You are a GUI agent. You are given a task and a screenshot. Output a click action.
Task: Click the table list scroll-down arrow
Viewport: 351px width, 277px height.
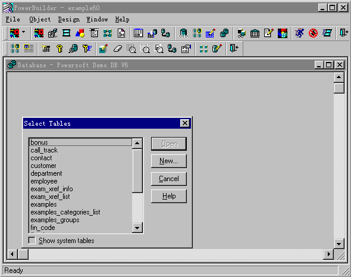point(137,228)
